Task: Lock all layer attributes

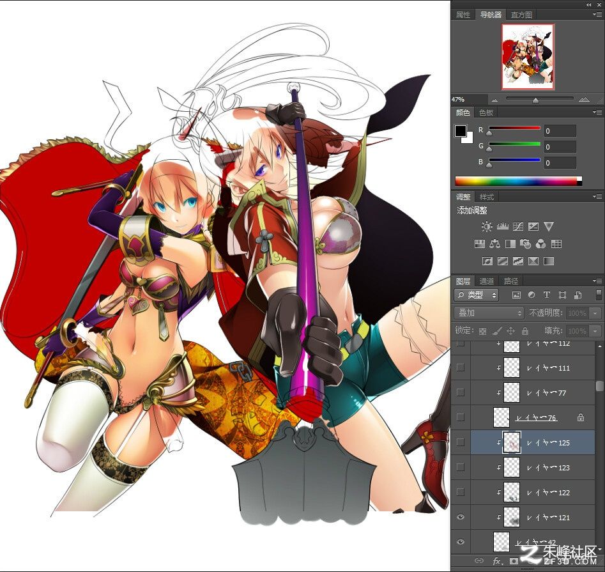Action: (525, 331)
